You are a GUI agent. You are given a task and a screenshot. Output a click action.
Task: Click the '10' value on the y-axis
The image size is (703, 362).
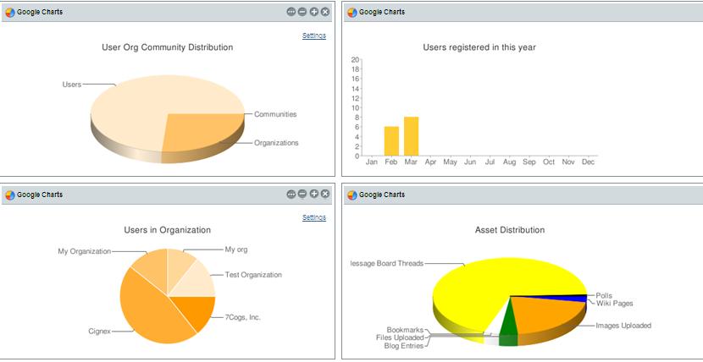click(x=355, y=108)
